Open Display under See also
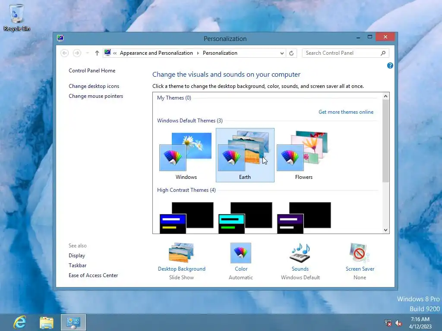Viewport: 442px width, 331px height. click(x=77, y=256)
